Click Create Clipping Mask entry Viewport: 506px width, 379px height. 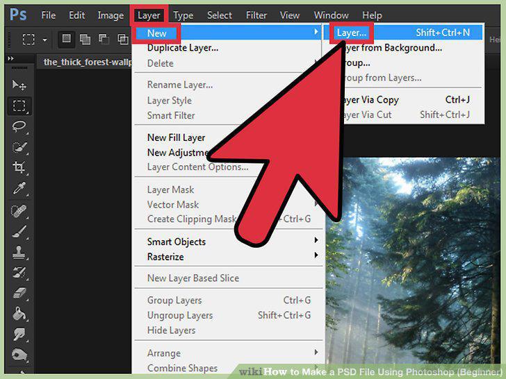[x=228, y=219]
